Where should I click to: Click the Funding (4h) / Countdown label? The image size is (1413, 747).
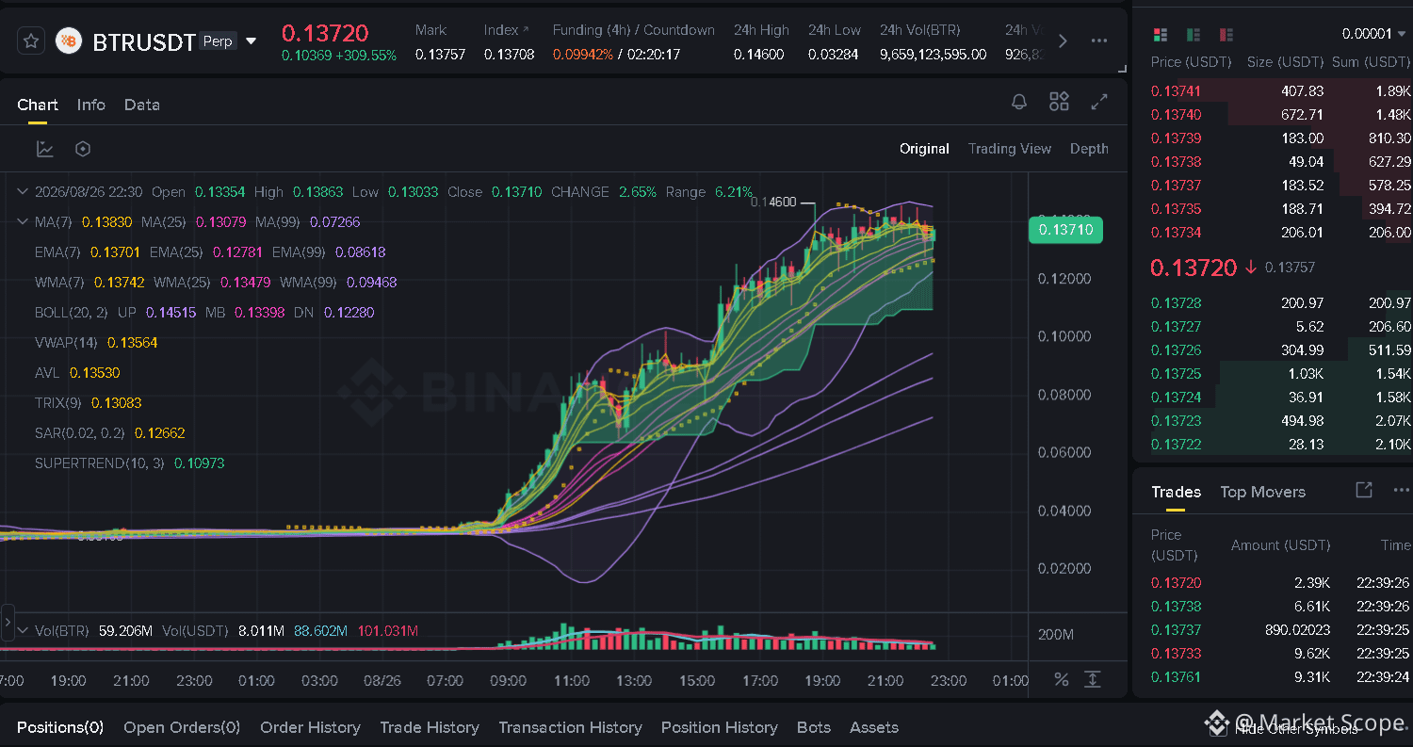tap(633, 30)
